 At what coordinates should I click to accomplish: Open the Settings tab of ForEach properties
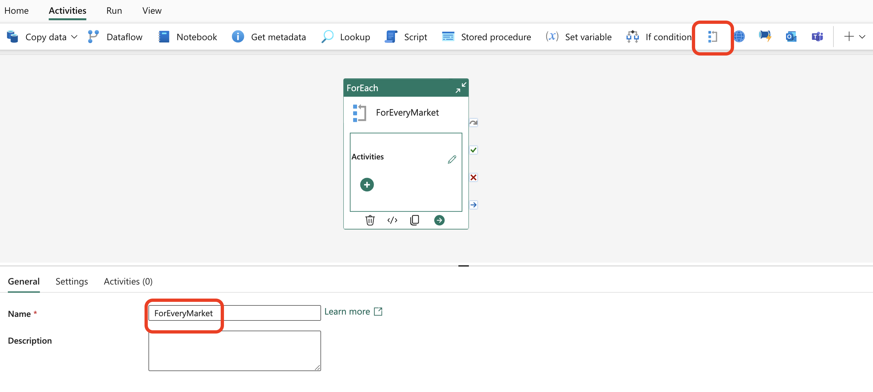pos(72,281)
